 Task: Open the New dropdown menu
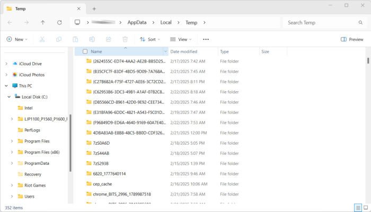click(17, 39)
